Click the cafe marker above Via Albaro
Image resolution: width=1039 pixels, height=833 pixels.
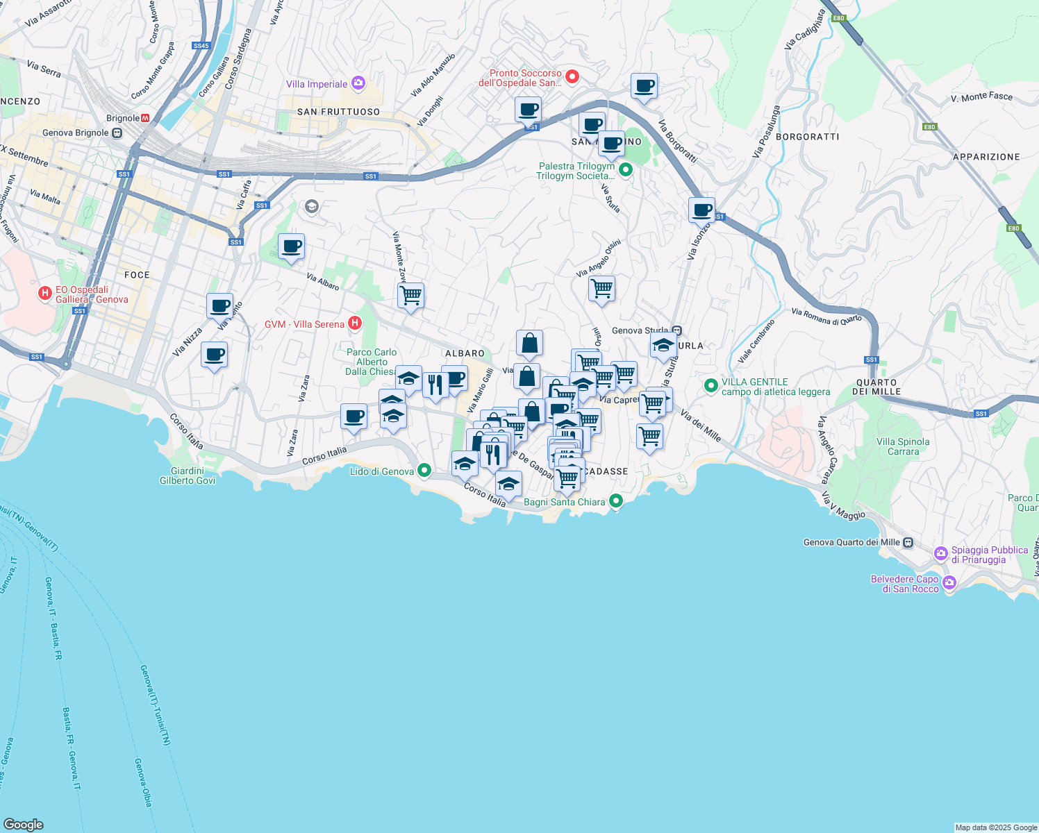coord(291,247)
